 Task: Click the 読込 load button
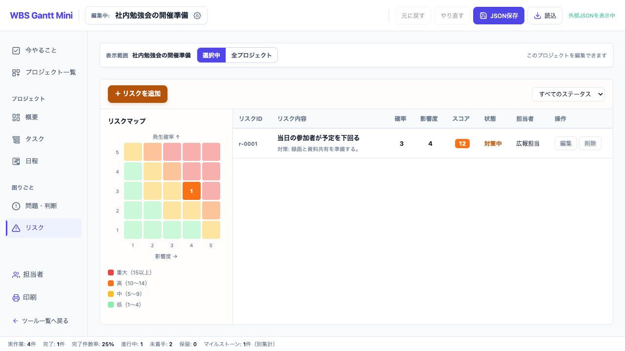545,16
